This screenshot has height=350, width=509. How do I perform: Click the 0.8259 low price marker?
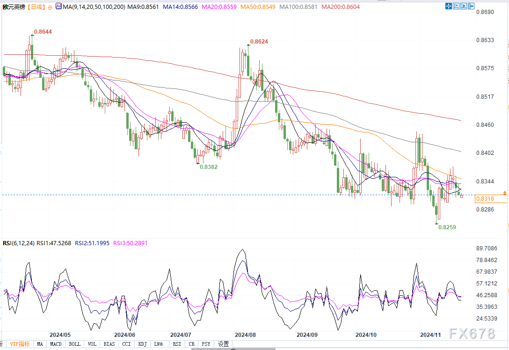click(x=447, y=227)
